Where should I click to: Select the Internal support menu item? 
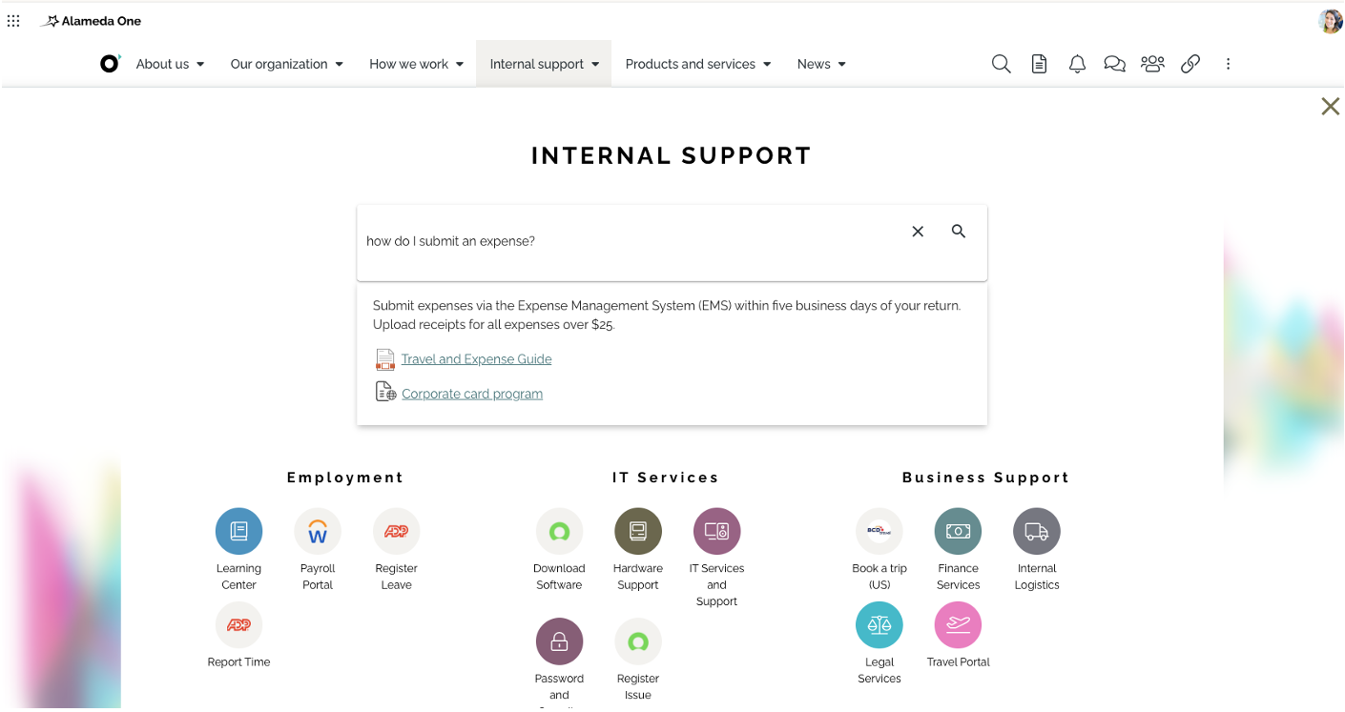544,64
